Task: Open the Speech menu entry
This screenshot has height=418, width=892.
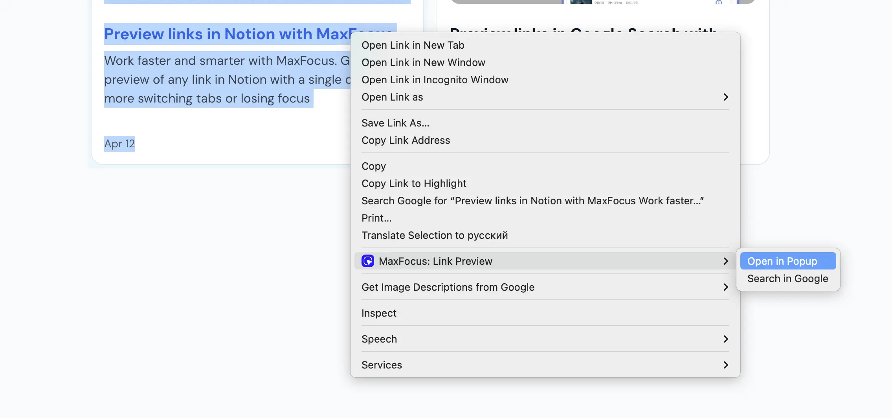Action: tap(545, 339)
